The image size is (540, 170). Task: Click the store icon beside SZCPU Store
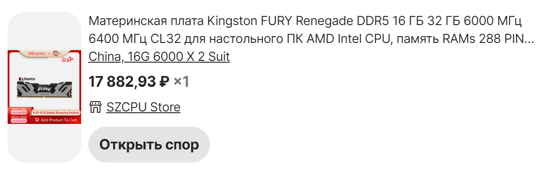coord(96,107)
